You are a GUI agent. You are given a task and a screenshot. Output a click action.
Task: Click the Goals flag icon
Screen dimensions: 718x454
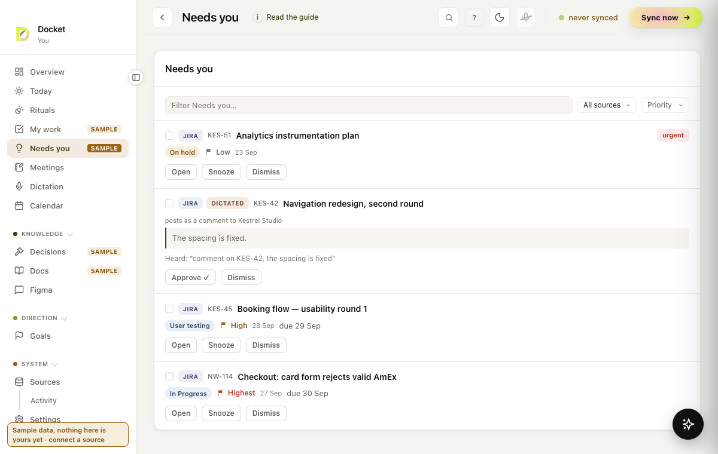[19, 336]
